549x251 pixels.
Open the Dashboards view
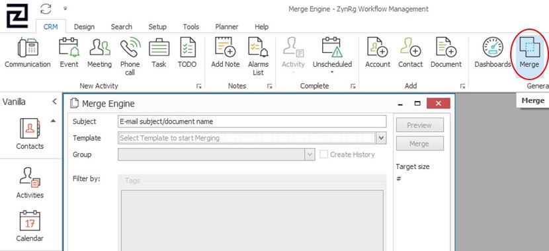click(493, 53)
